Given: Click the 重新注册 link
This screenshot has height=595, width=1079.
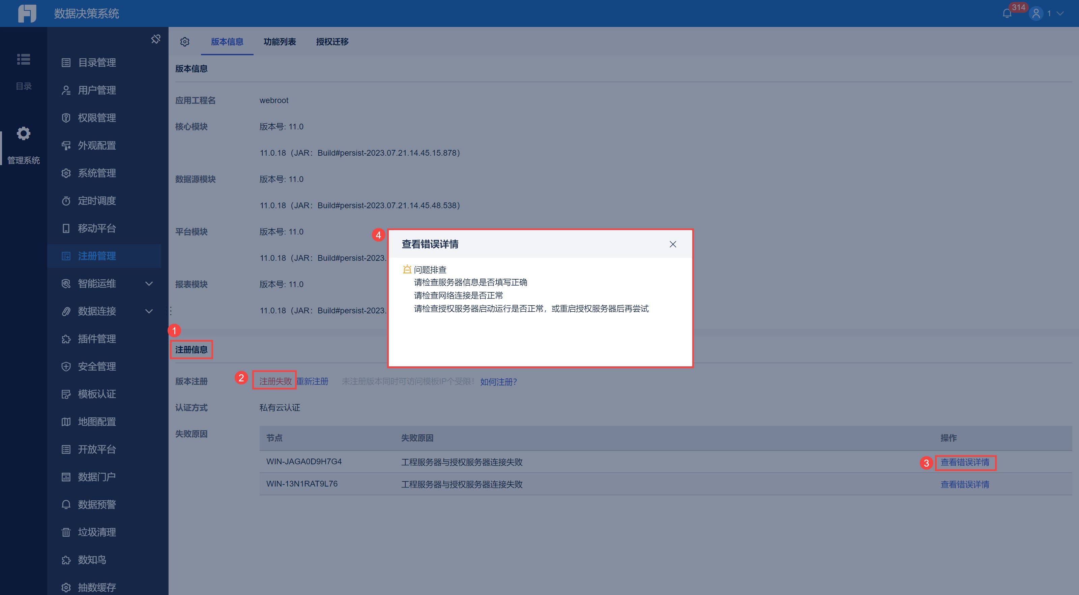Looking at the screenshot, I should (x=313, y=382).
